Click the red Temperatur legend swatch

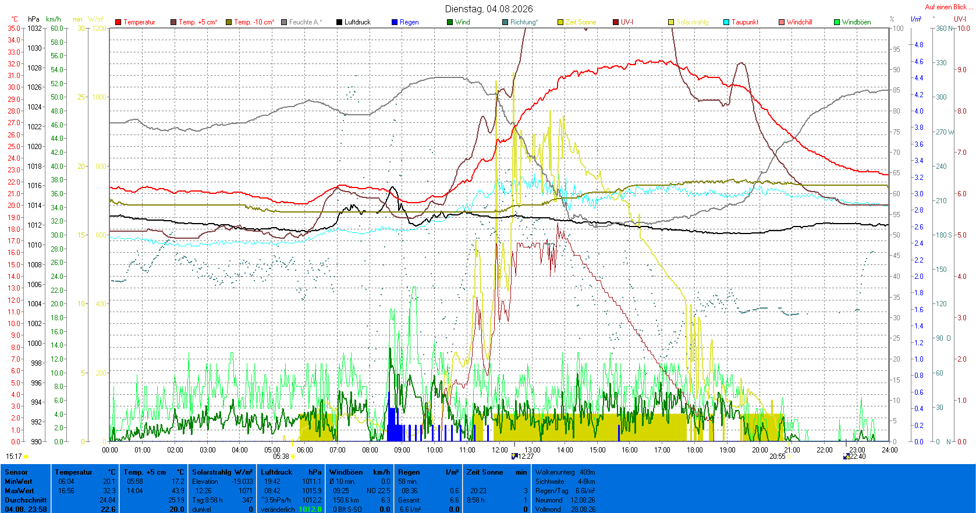[118, 22]
